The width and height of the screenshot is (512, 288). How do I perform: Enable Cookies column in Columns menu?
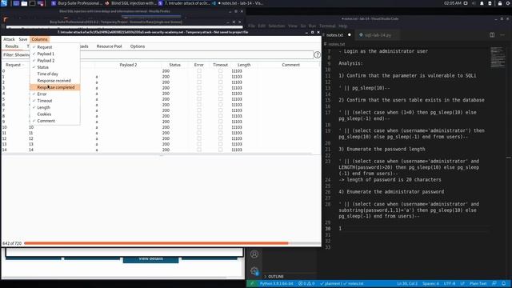[54, 114]
